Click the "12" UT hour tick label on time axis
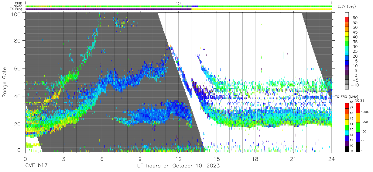This screenshot has width=373, height=172. (x=178, y=159)
